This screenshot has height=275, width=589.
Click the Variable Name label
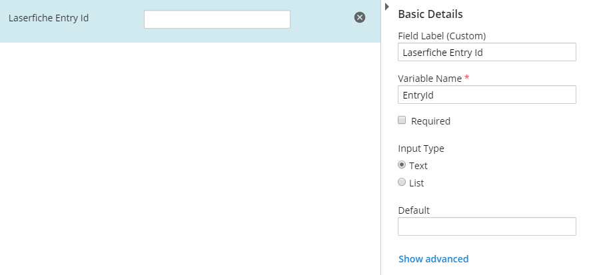(x=430, y=79)
